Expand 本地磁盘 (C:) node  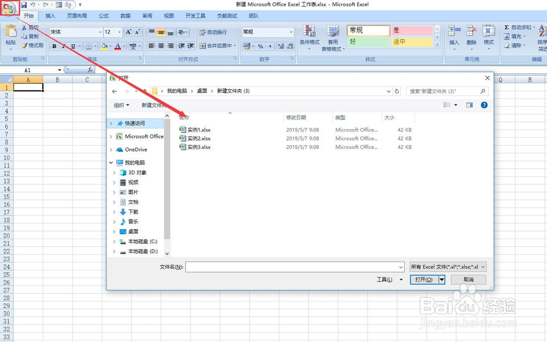114,241
